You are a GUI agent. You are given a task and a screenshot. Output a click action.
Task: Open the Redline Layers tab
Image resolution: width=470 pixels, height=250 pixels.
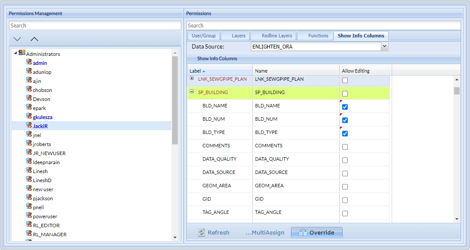[x=277, y=36]
